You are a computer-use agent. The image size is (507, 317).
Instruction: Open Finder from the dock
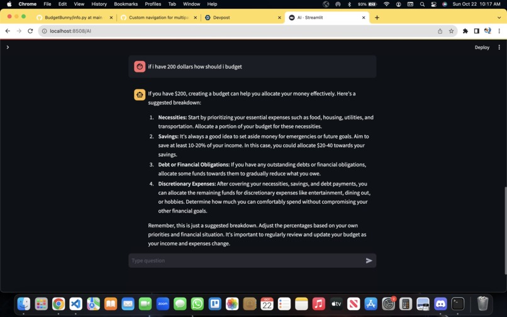coord(24,304)
